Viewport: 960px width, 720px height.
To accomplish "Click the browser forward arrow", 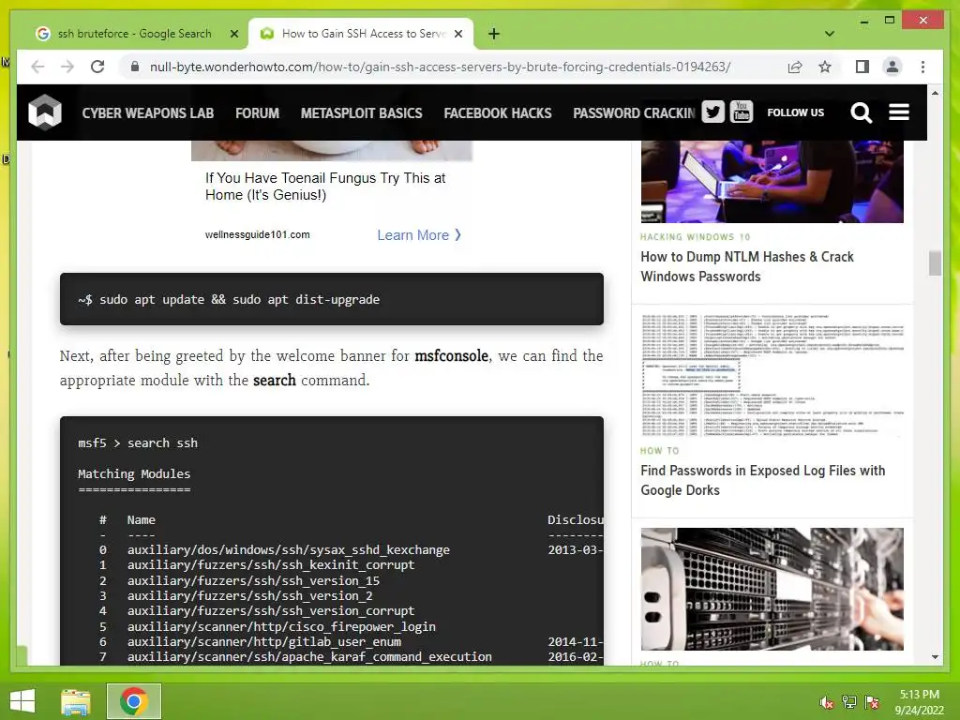I will point(67,67).
